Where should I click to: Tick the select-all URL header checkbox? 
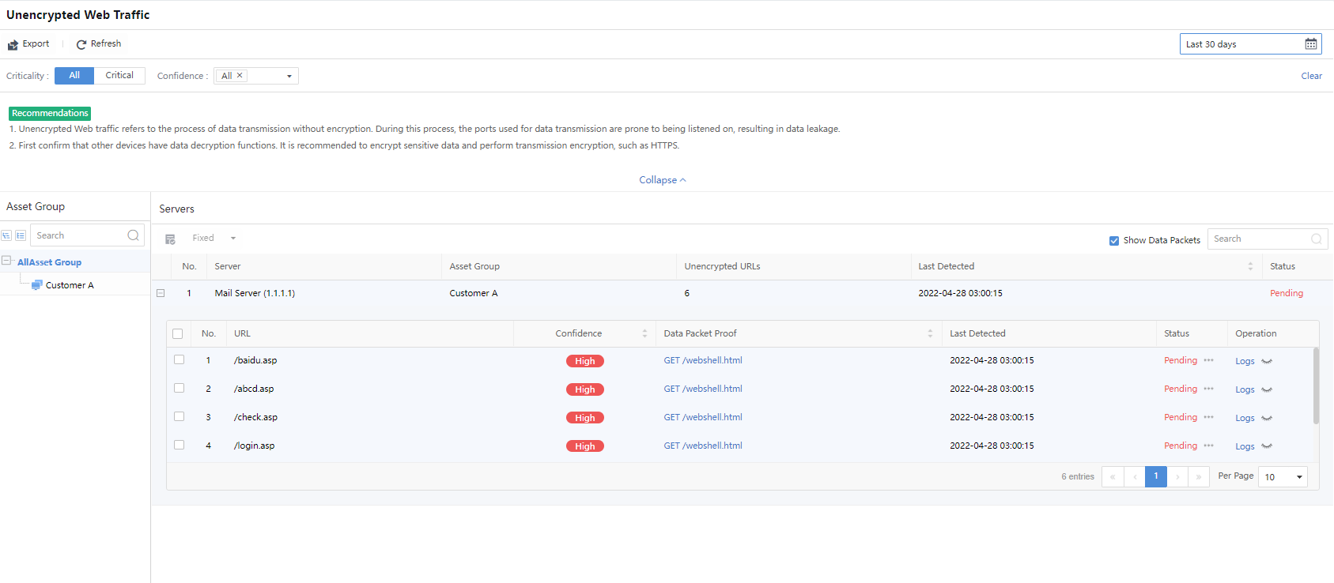coord(178,333)
